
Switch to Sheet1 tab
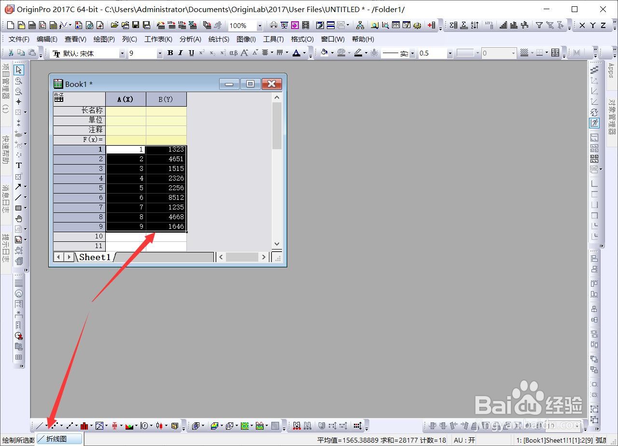[x=95, y=257]
